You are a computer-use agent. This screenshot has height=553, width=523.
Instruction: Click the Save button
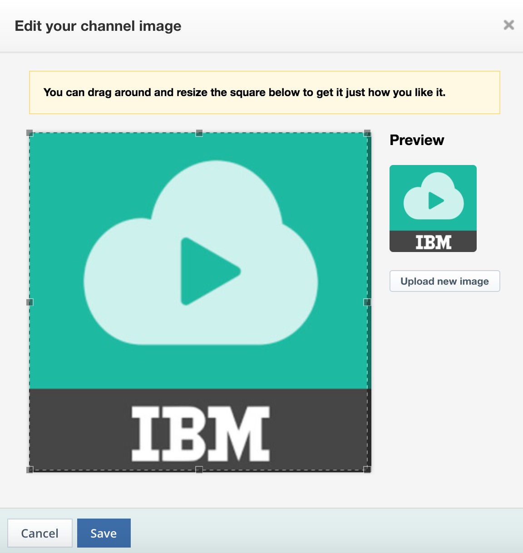click(x=104, y=533)
